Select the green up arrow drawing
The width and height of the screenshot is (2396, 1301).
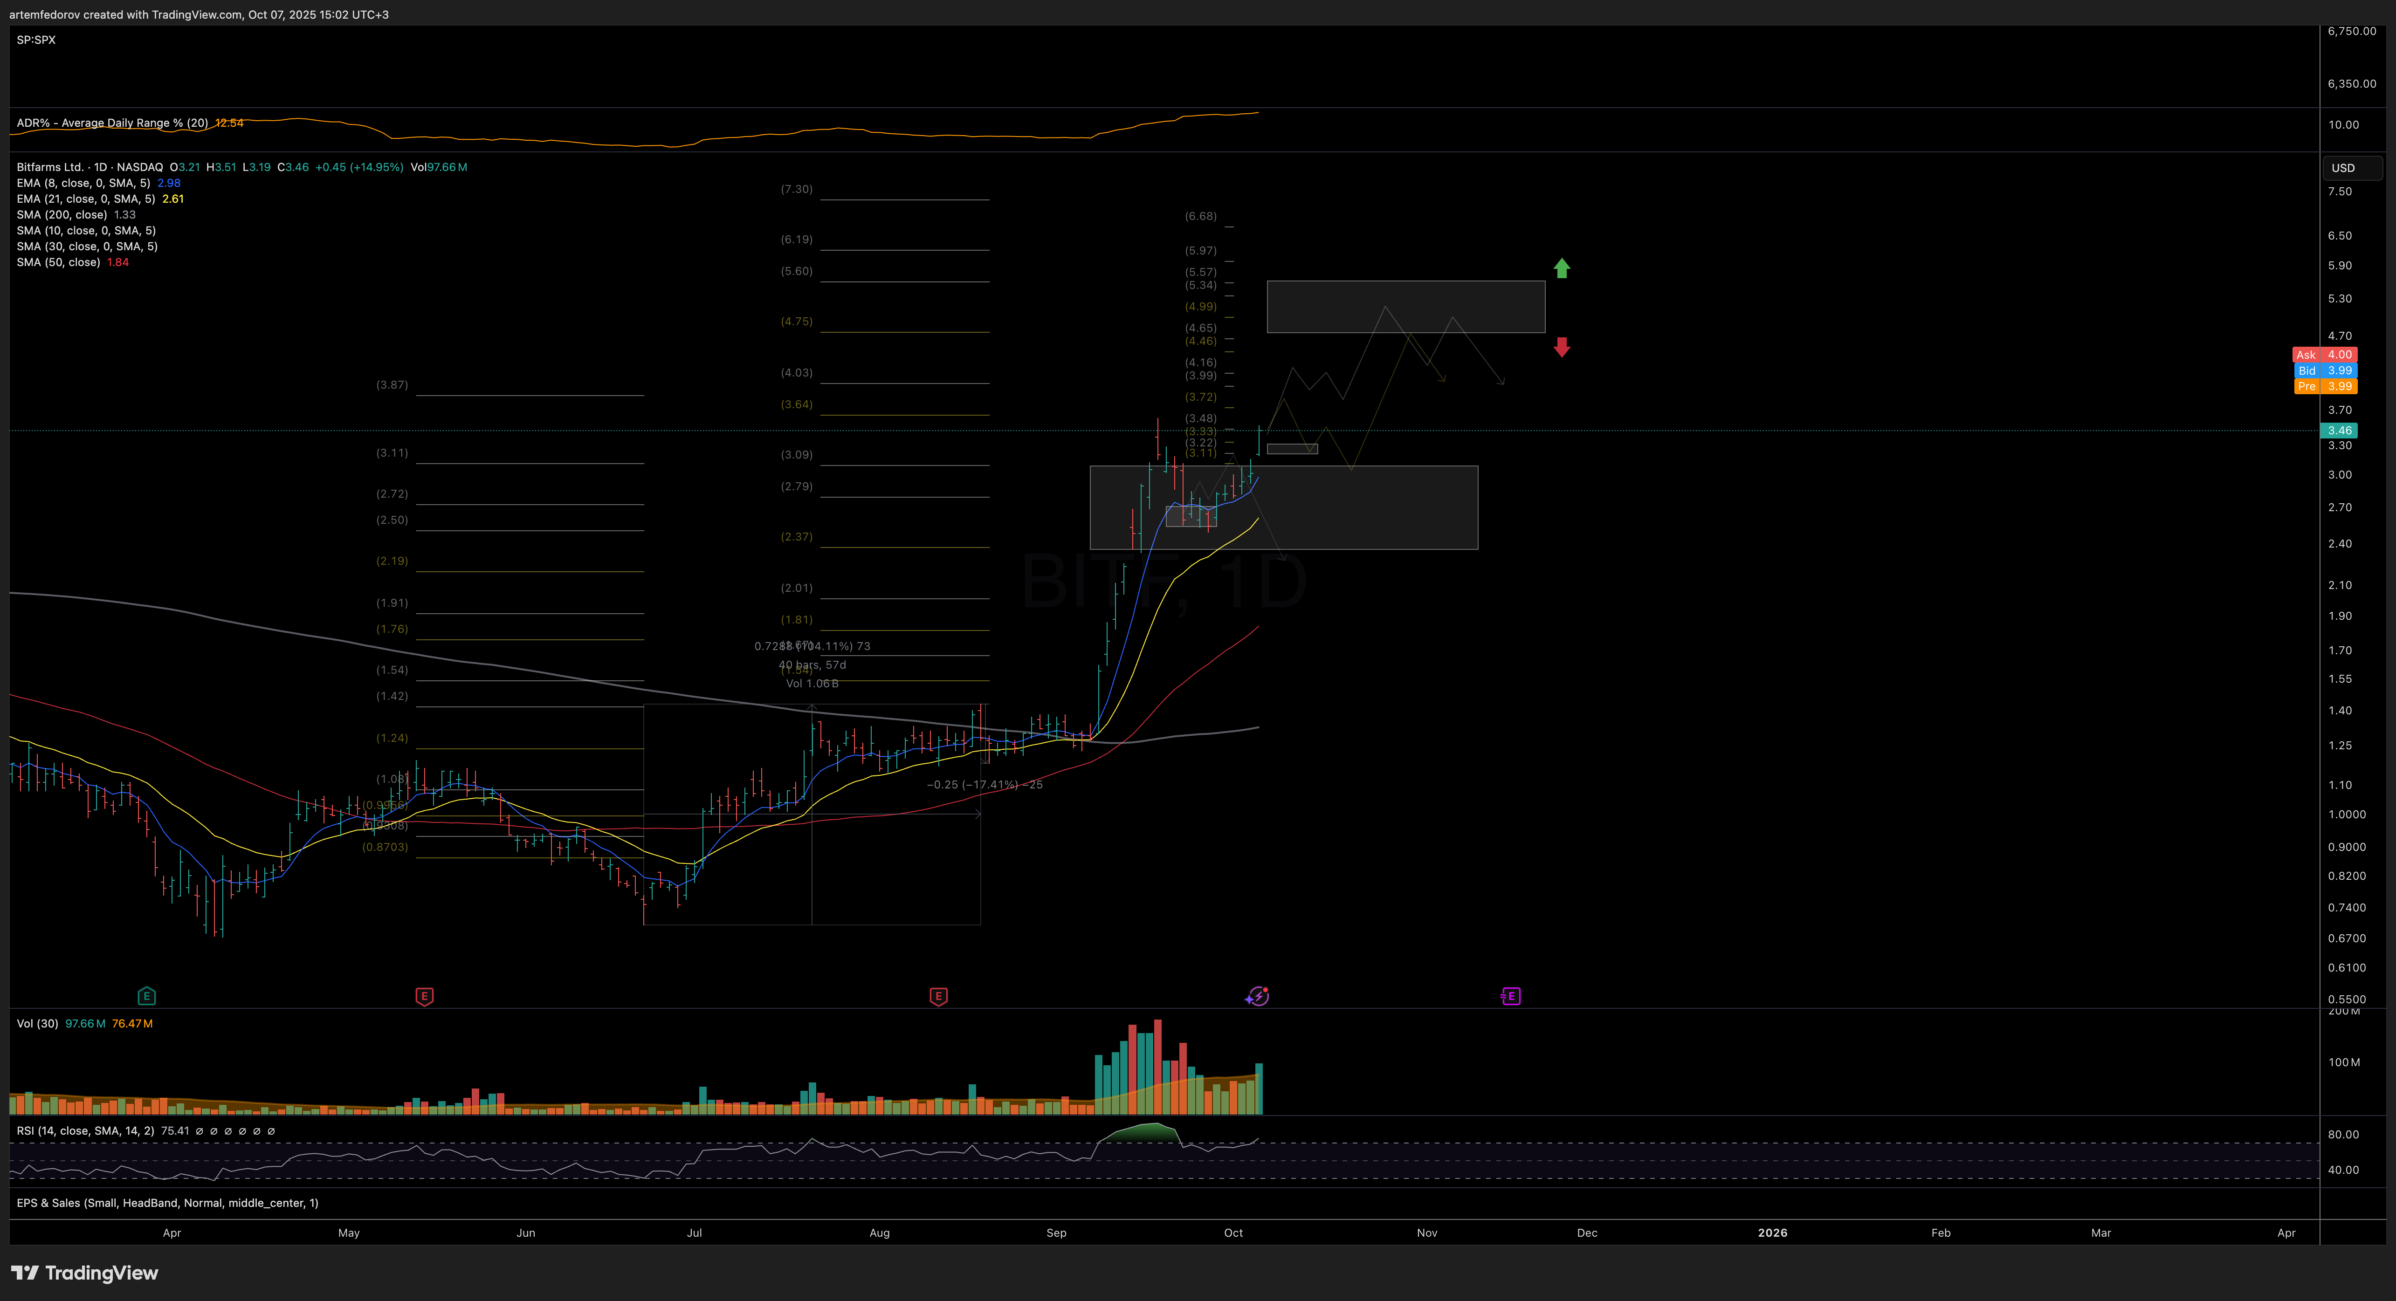pos(1562,268)
